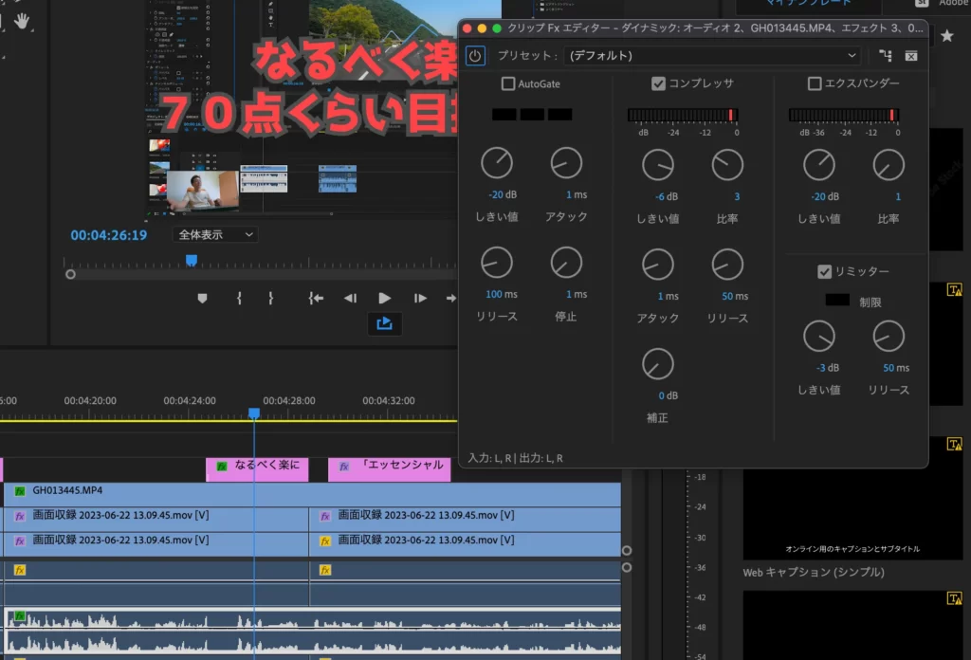Click the favorites star icon
This screenshot has height=660, width=971.
pos(947,36)
